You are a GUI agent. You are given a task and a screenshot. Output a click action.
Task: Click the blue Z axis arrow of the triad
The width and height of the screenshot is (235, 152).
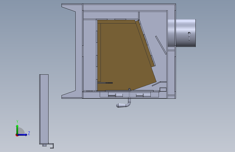coord(22,135)
